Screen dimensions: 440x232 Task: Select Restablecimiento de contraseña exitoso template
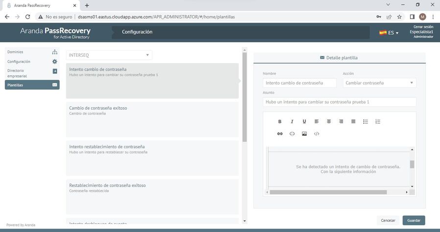(152, 197)
